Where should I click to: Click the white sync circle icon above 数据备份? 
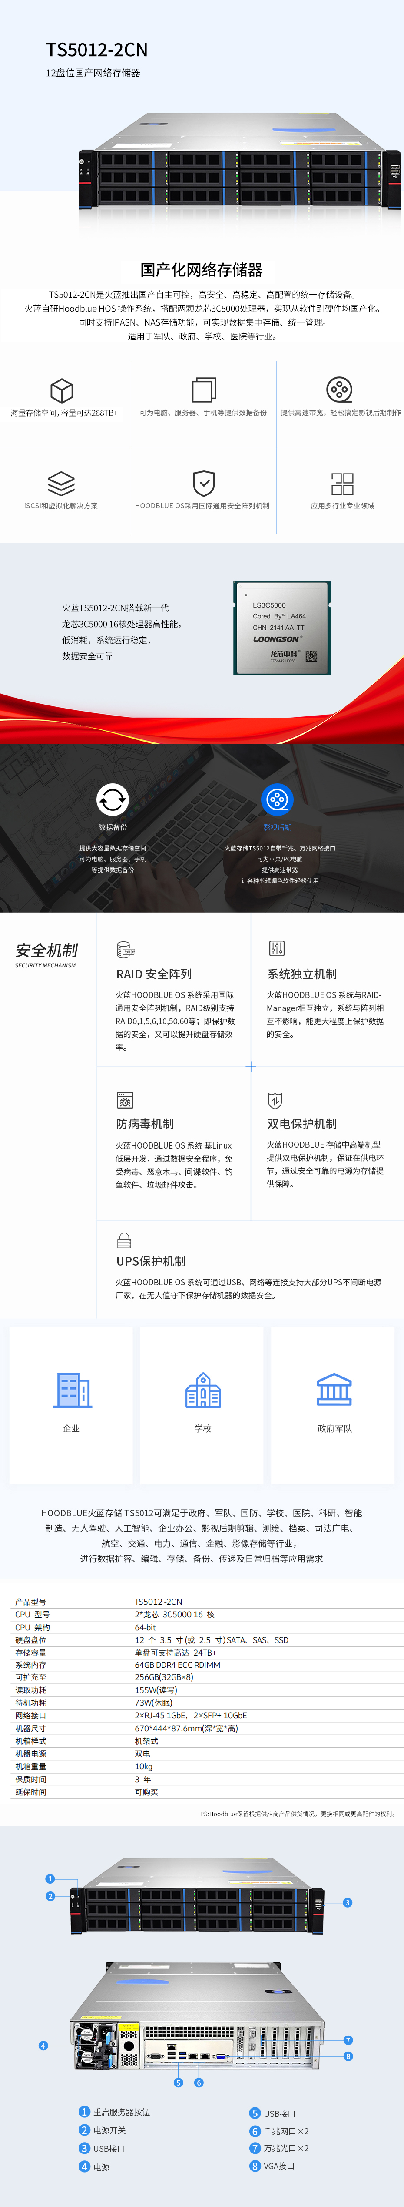(112, 799)
